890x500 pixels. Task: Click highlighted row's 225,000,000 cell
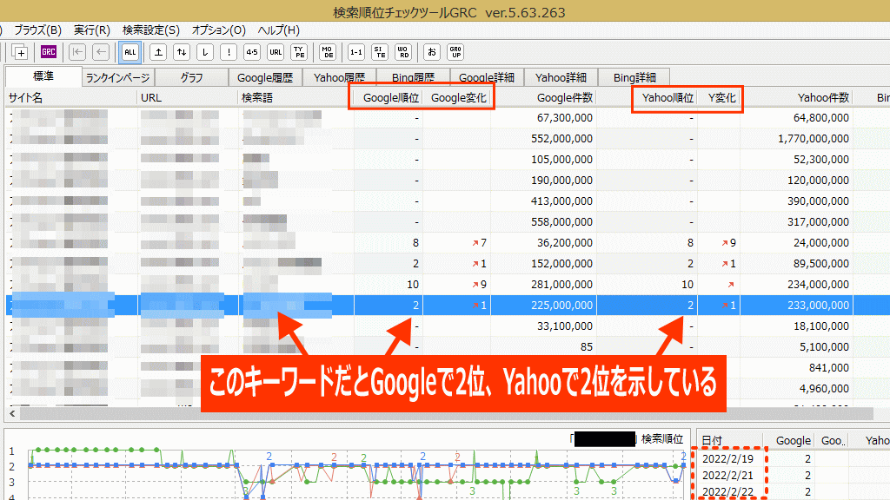562,305
